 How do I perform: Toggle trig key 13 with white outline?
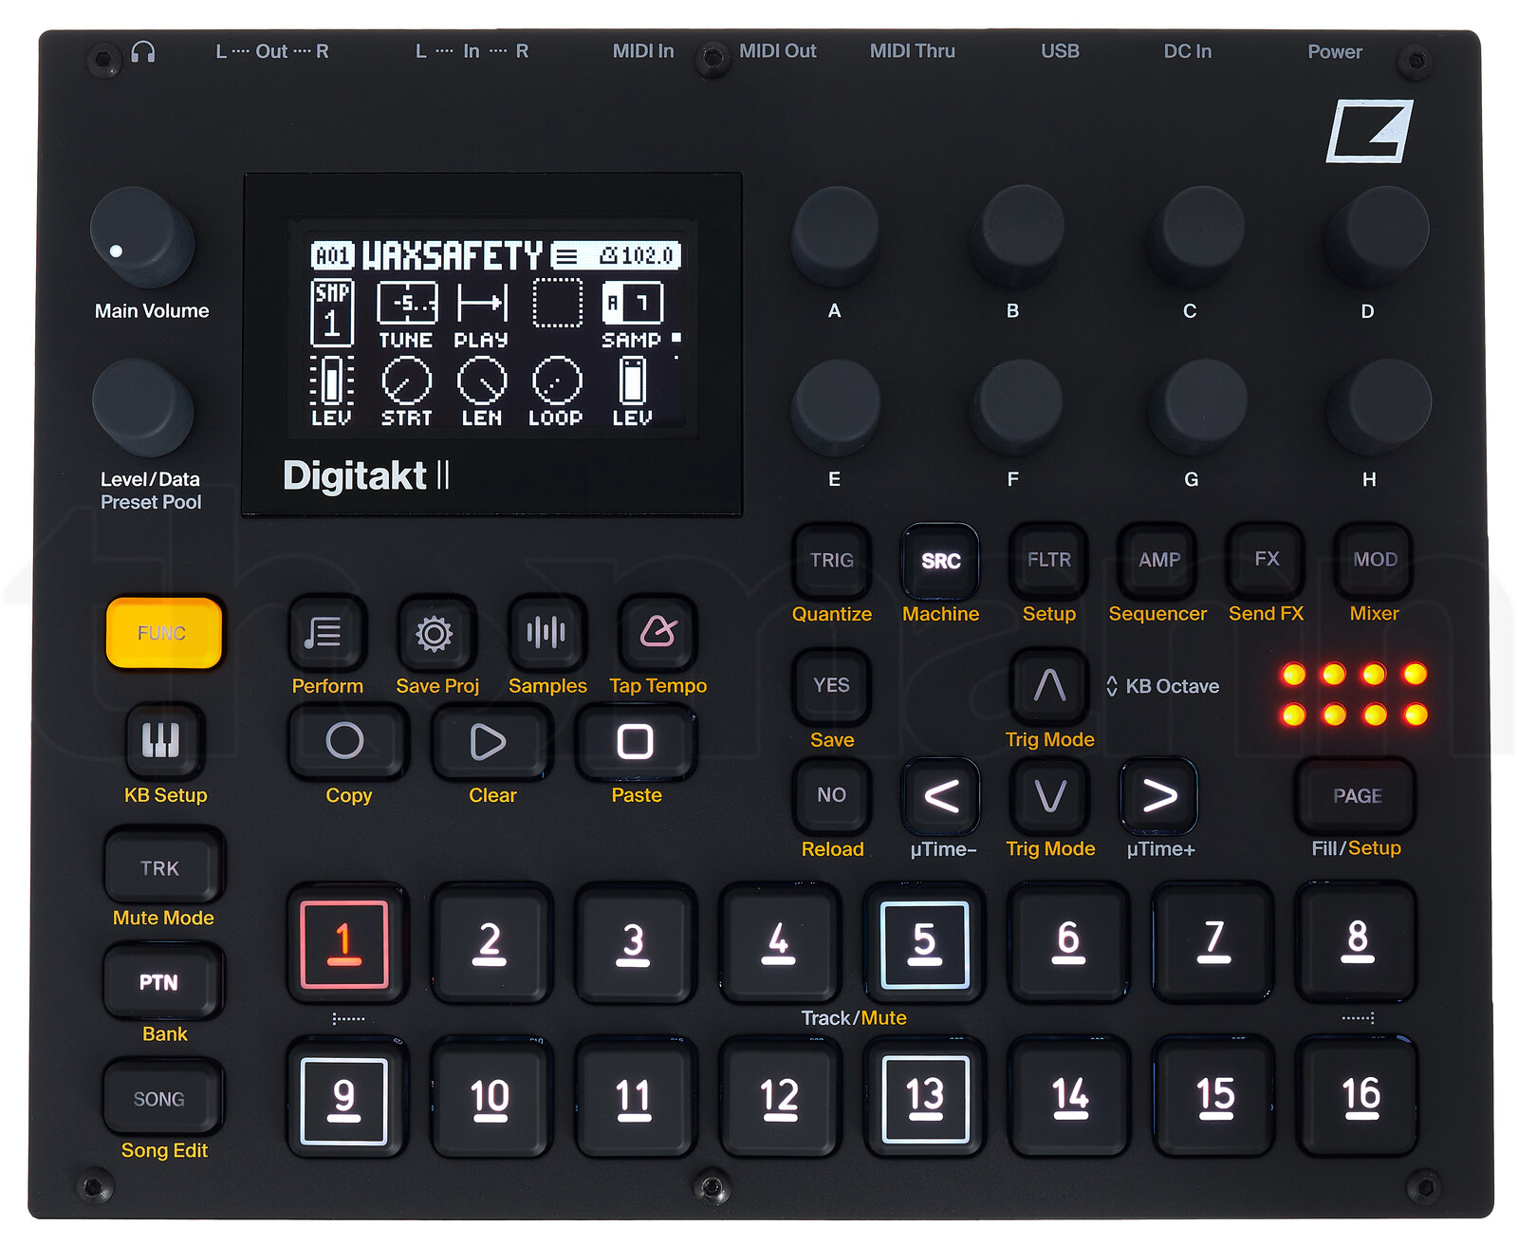[x=924, y=1098]
